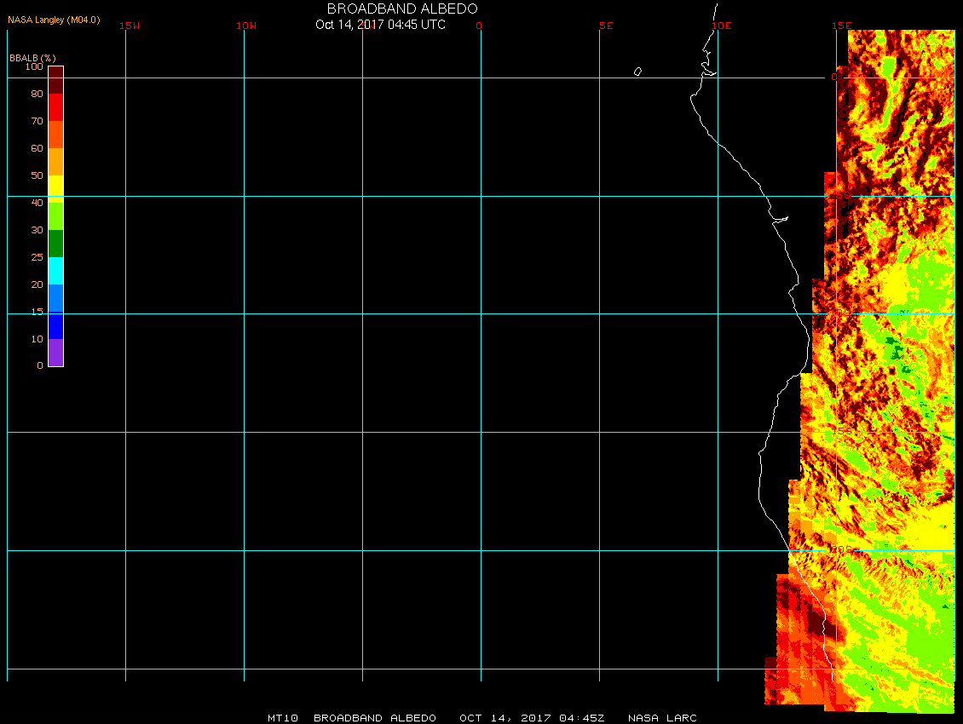Click the small island outline near the equator
The width and height of the screenshot is (963, 724).
coord(637,72)
